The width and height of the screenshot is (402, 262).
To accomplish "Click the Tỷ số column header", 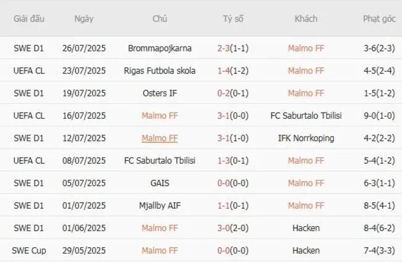I will point(233,19).
